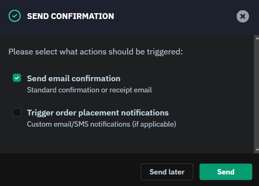Viewport: 259px width, 186px height.
Task: Click the scrollbar down arrow
Action: point(257,150)
